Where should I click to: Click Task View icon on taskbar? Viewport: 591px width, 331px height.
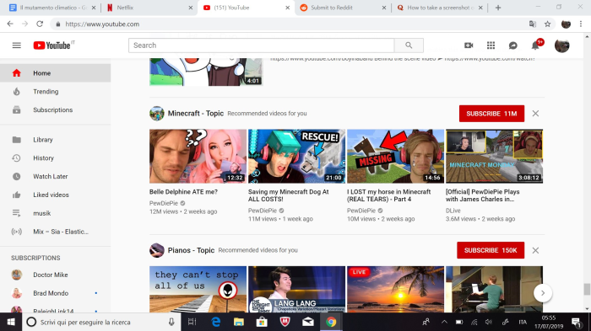[x=192, y=322]
